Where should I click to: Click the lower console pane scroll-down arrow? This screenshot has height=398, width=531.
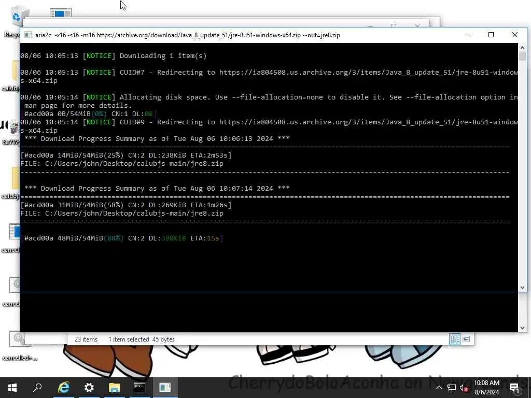tap(522, 328)
